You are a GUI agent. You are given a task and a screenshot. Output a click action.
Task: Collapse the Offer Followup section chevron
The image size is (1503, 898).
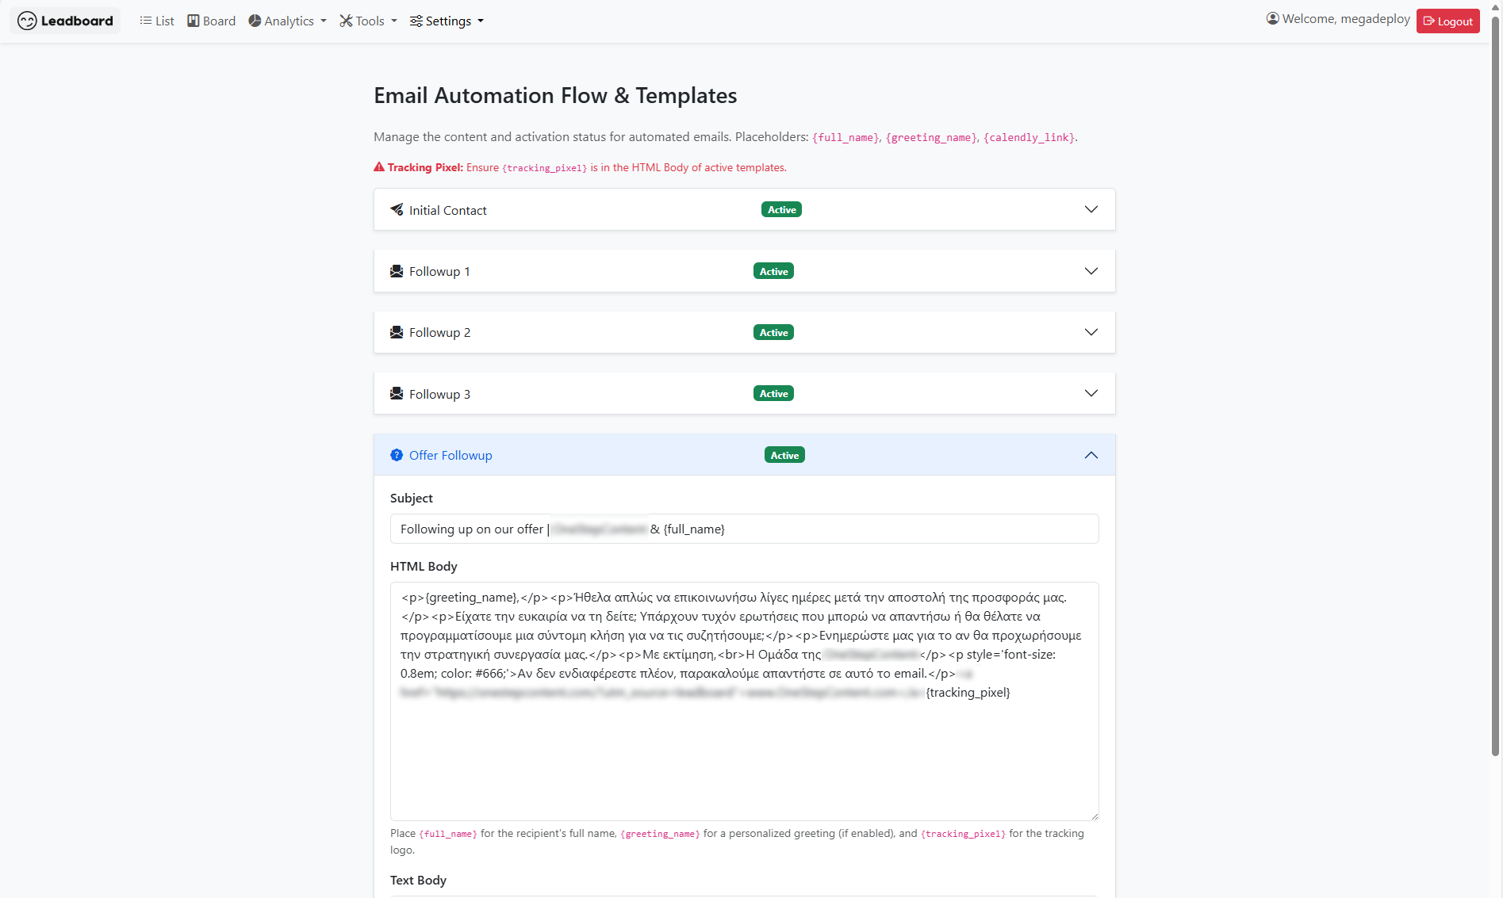click(x=1091, y=455)
